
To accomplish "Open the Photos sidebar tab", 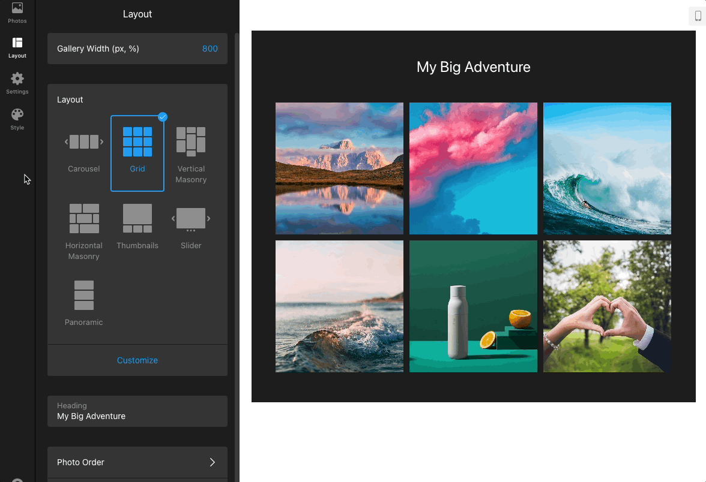I will 17,13.
